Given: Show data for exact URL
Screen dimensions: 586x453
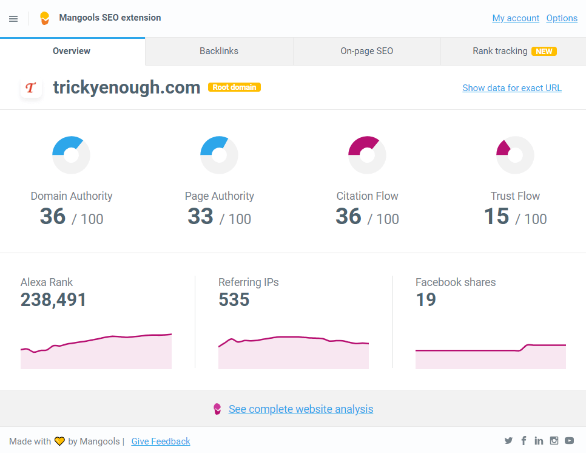Looking at the screenshot, I should (x=512, y=88).
